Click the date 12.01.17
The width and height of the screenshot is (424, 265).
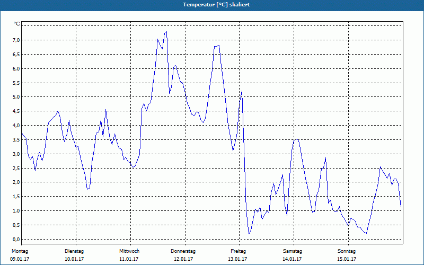click(x=183, y=259)
